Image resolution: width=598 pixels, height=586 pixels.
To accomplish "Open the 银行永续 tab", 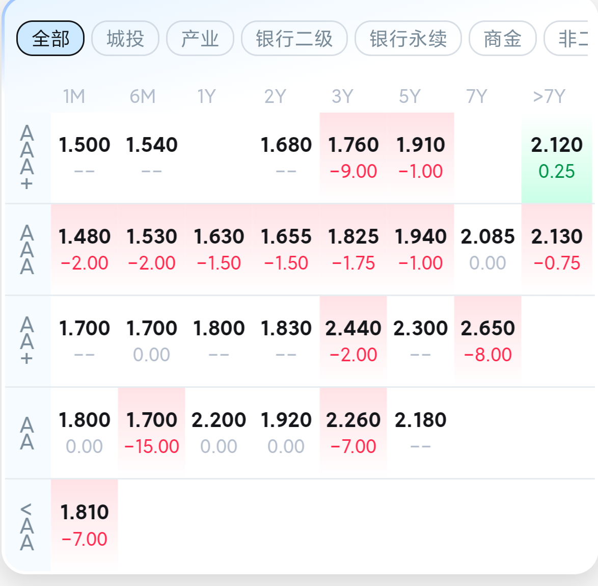I will point(408,39).
